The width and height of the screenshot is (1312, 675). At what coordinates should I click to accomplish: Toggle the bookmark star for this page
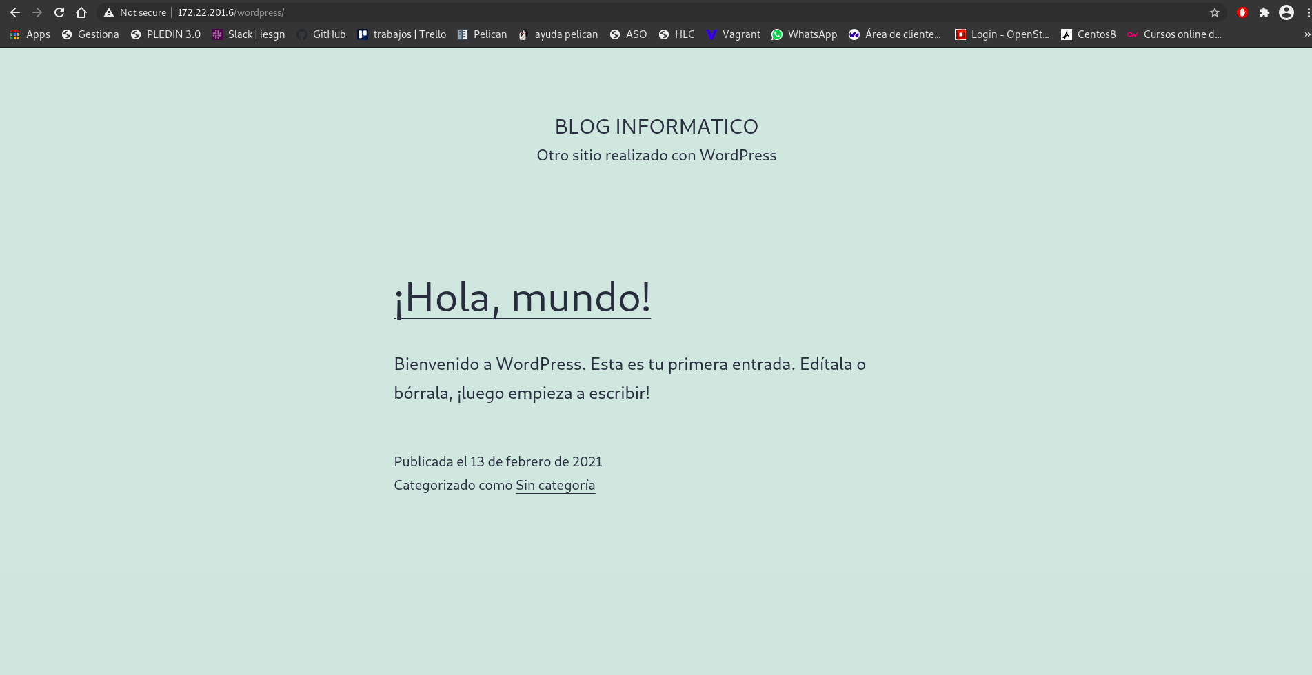[x=1213, y=12]
